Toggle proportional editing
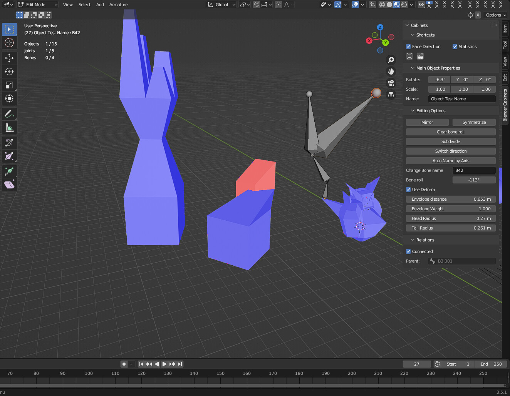Viewport: 510px width, 396px height. point(278,5)
